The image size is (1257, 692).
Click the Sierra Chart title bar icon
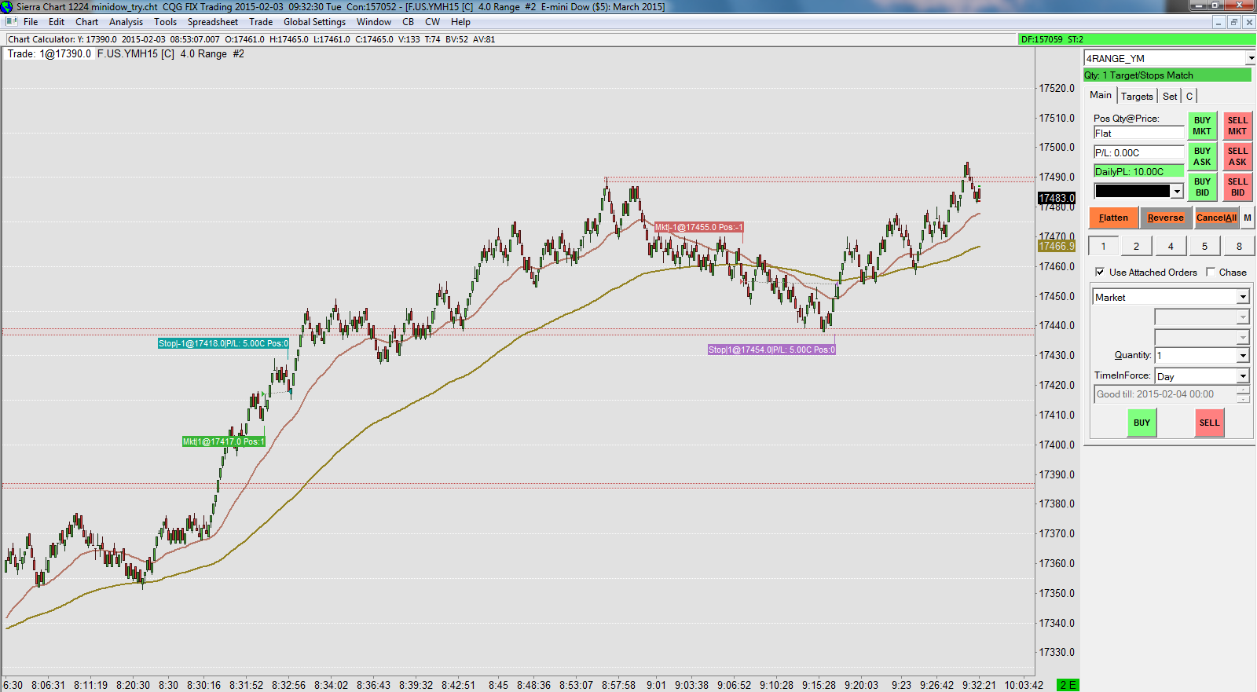pos(7,6)
